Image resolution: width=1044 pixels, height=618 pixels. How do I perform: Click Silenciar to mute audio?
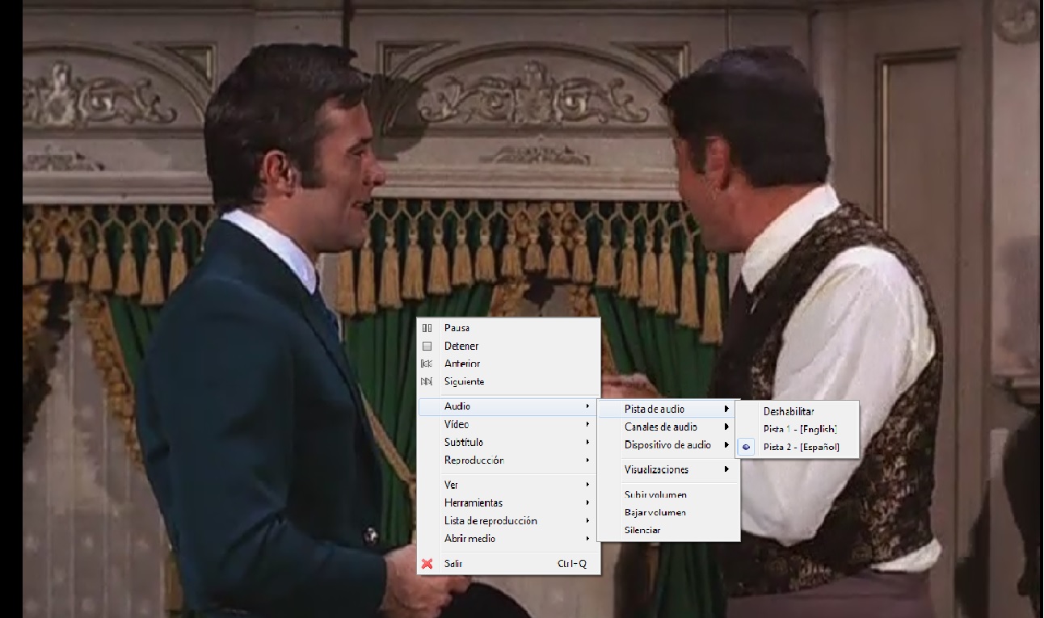pyautogui.click(x=668, y=530)
